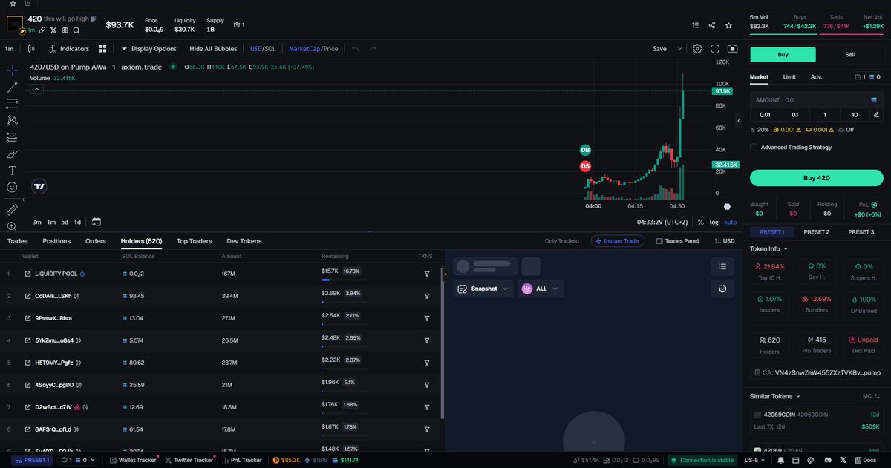
Task: Switch chart to fullscreen mode
Action: tap(715, 49)
